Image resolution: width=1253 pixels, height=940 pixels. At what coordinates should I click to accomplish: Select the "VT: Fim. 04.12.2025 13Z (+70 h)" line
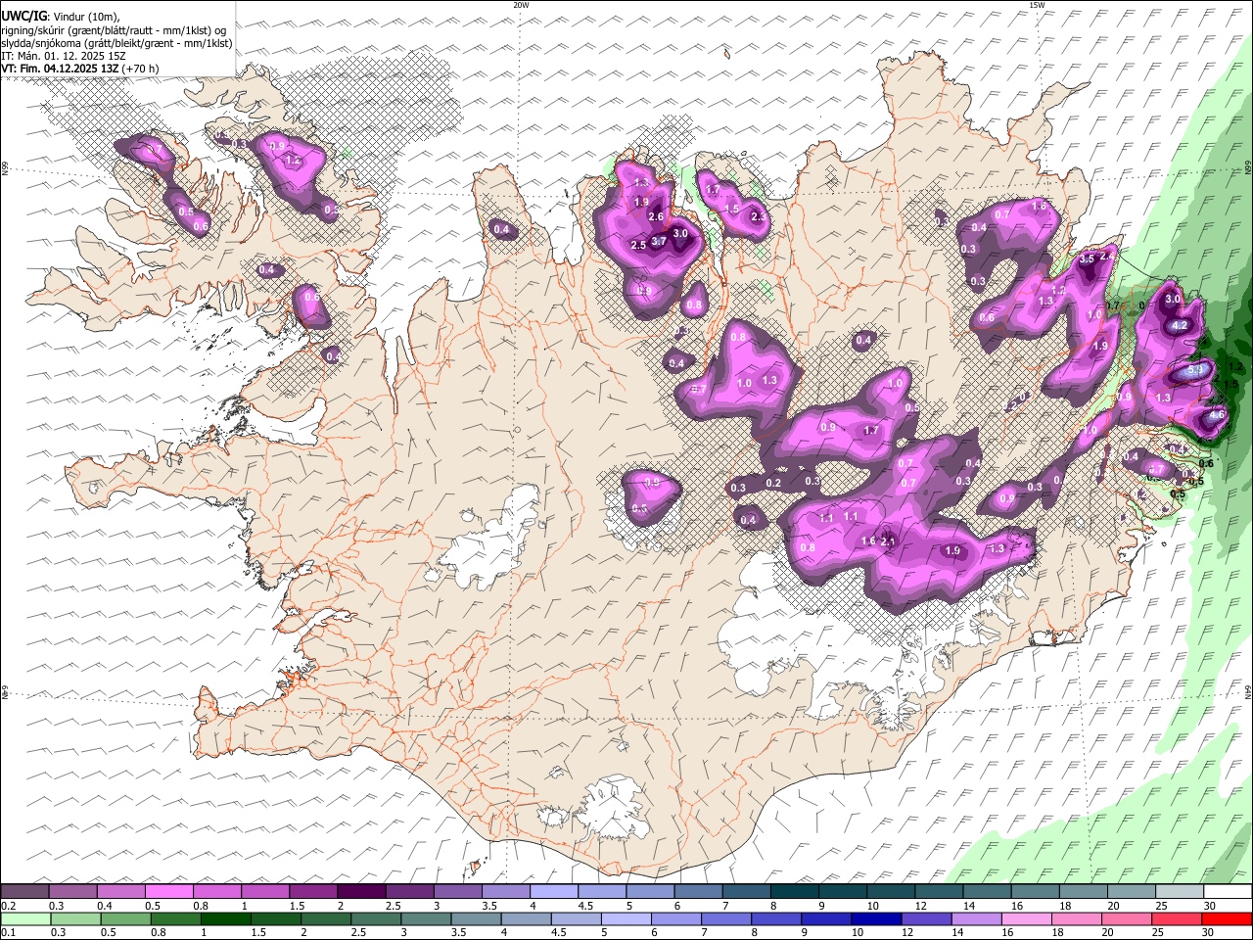80,69
